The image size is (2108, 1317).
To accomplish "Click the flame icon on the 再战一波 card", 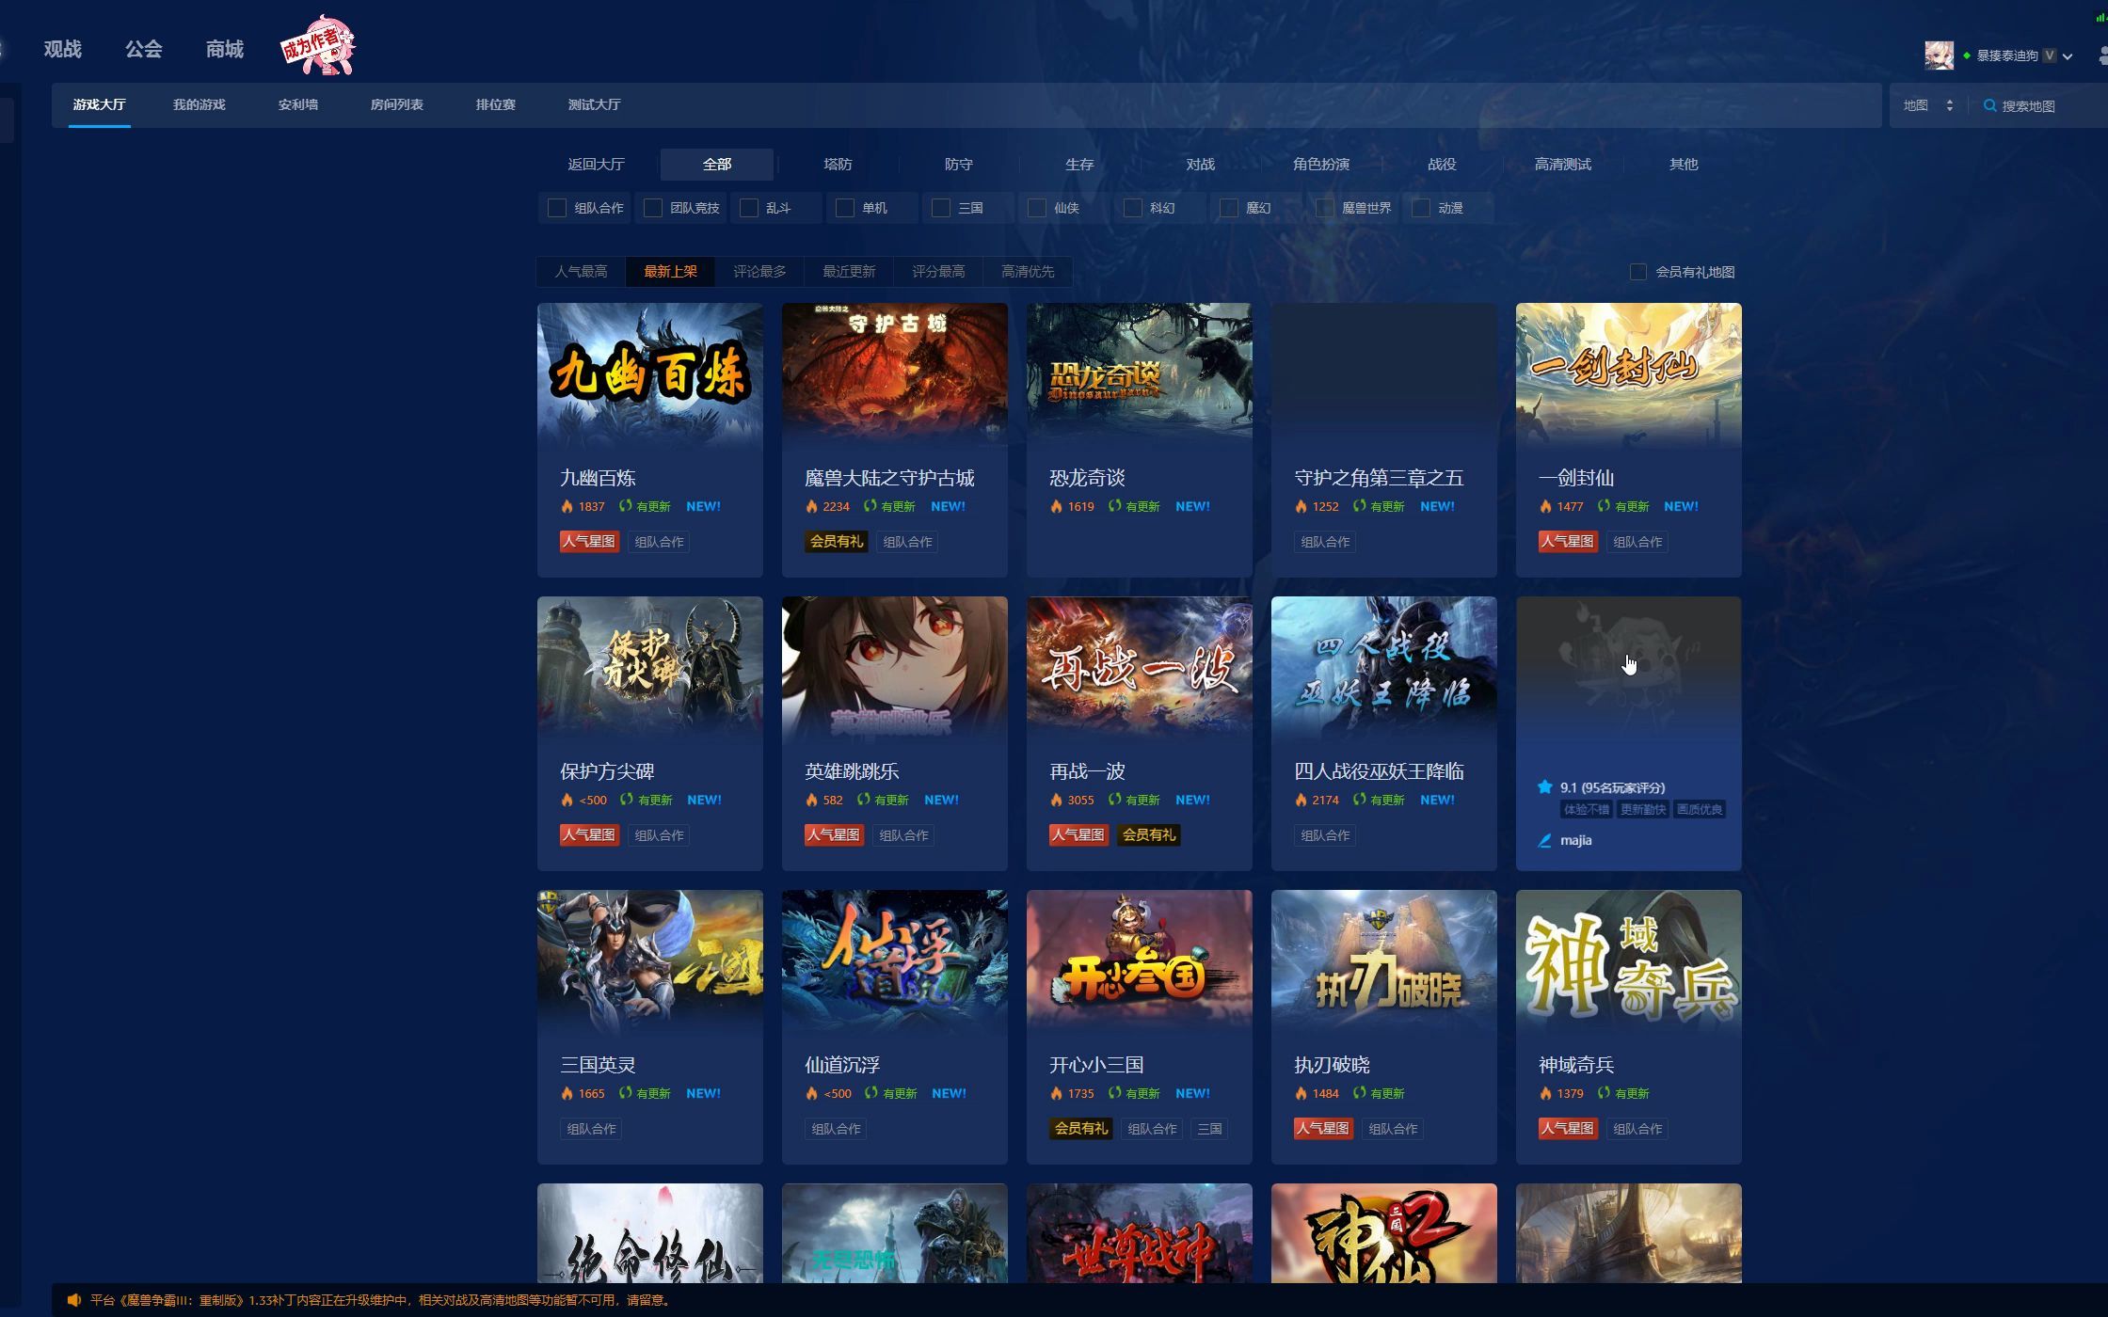I will click(x=1056, y=800).
